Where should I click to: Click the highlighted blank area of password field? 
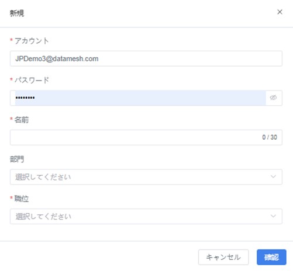150,98
